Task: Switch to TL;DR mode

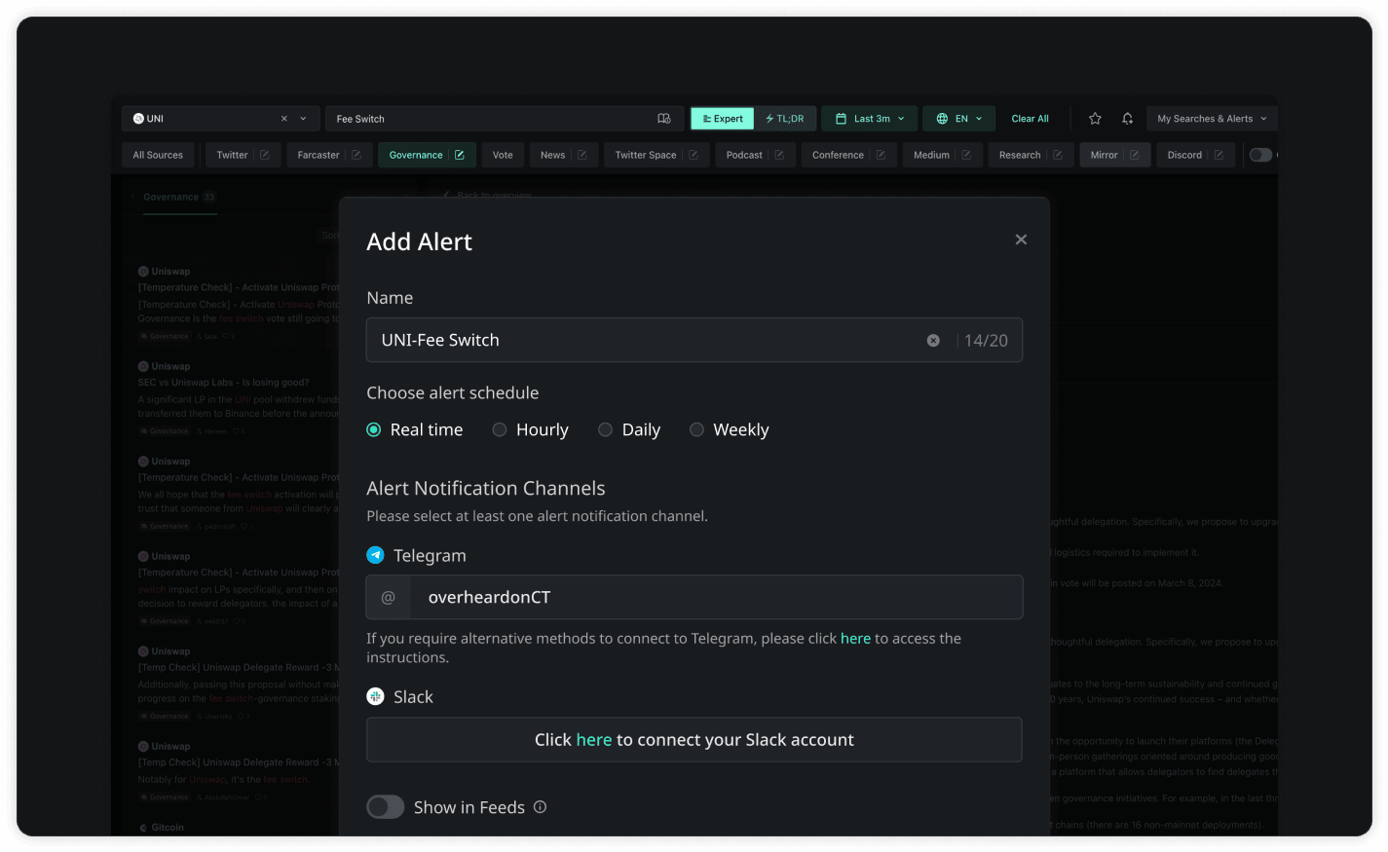Action: click(x=785, y=119)
